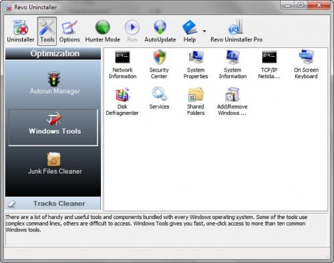Open System Properties
This screenshot has height=263, width=334.
(196, 65)
